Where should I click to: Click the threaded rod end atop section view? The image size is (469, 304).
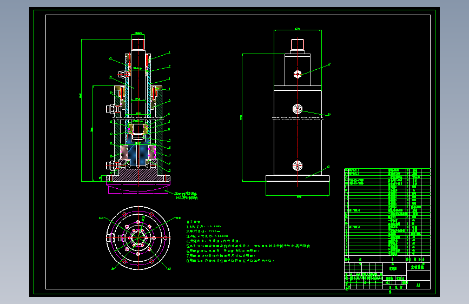pos(138,44)
